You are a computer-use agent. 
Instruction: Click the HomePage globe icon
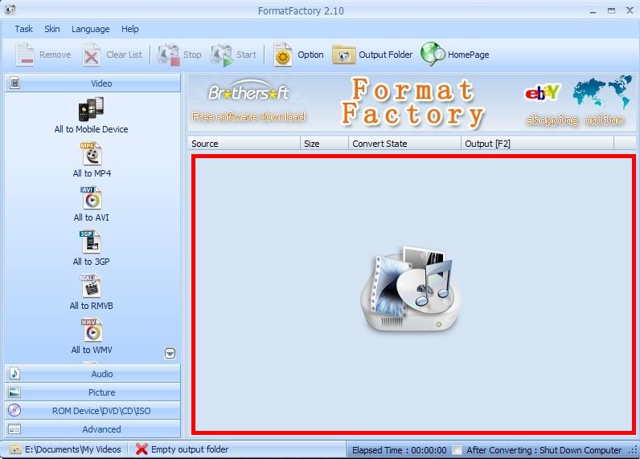click(433, 55)
